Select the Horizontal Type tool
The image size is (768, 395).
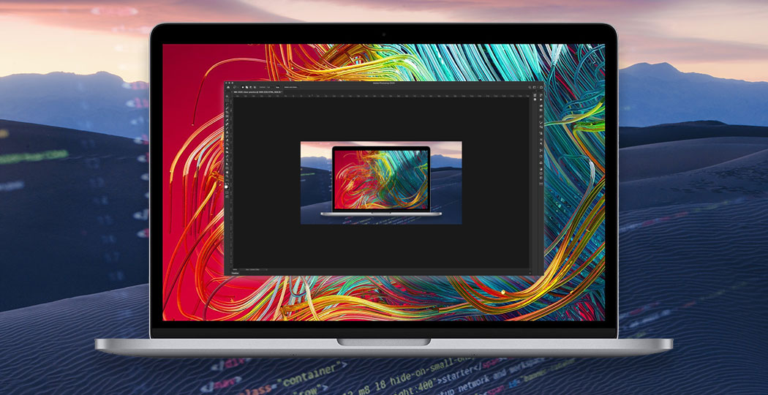pos(227,161)
